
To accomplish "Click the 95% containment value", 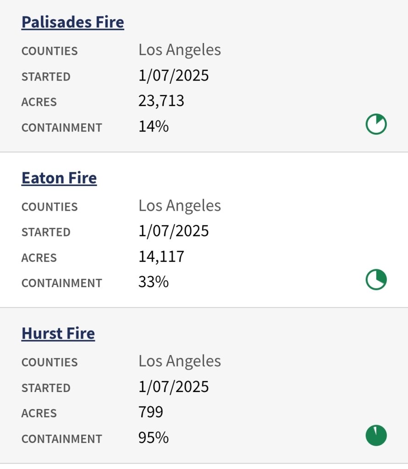I will tap(154, 438).
